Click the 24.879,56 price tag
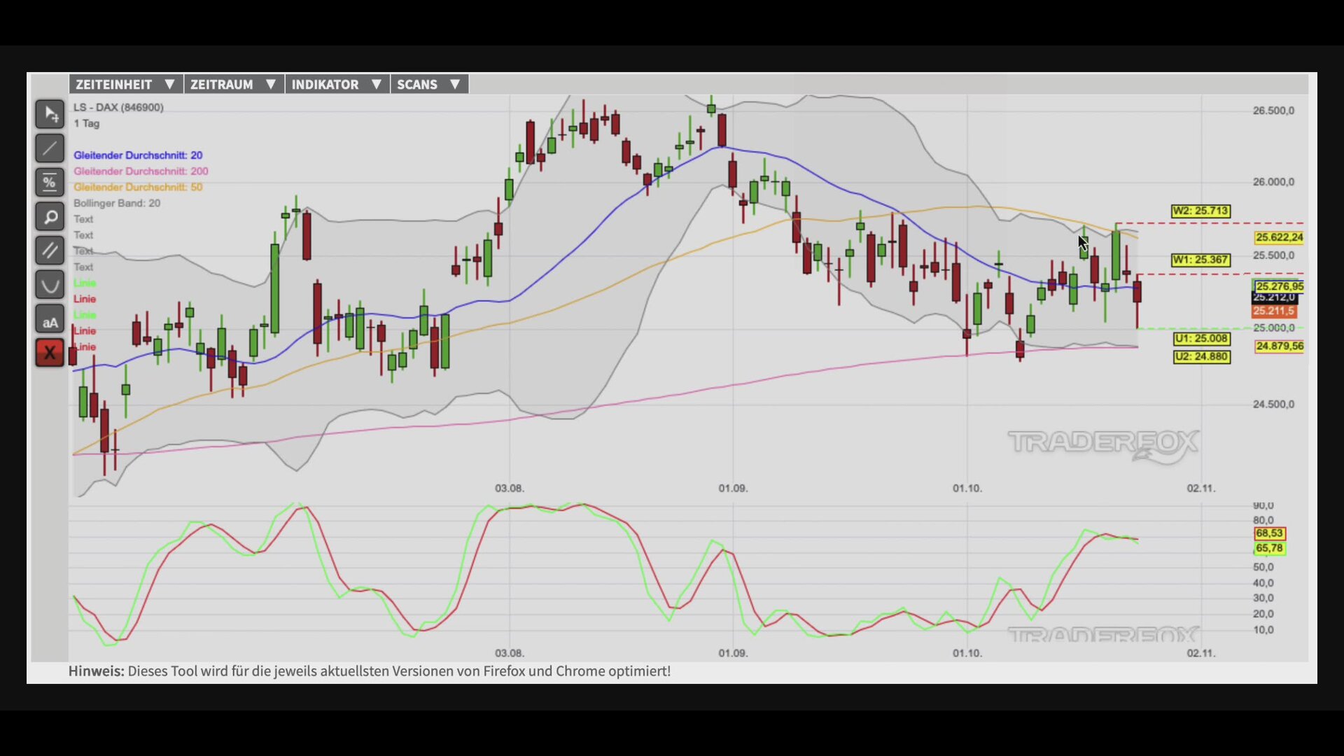This screenshot has height=756, width=1344. 1279,346
